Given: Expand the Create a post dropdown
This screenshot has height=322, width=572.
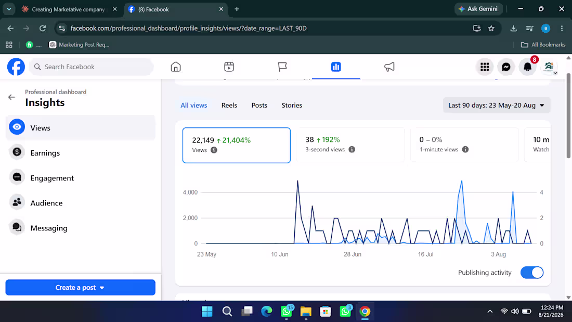Looking at the screenshot, I should 80,287.
